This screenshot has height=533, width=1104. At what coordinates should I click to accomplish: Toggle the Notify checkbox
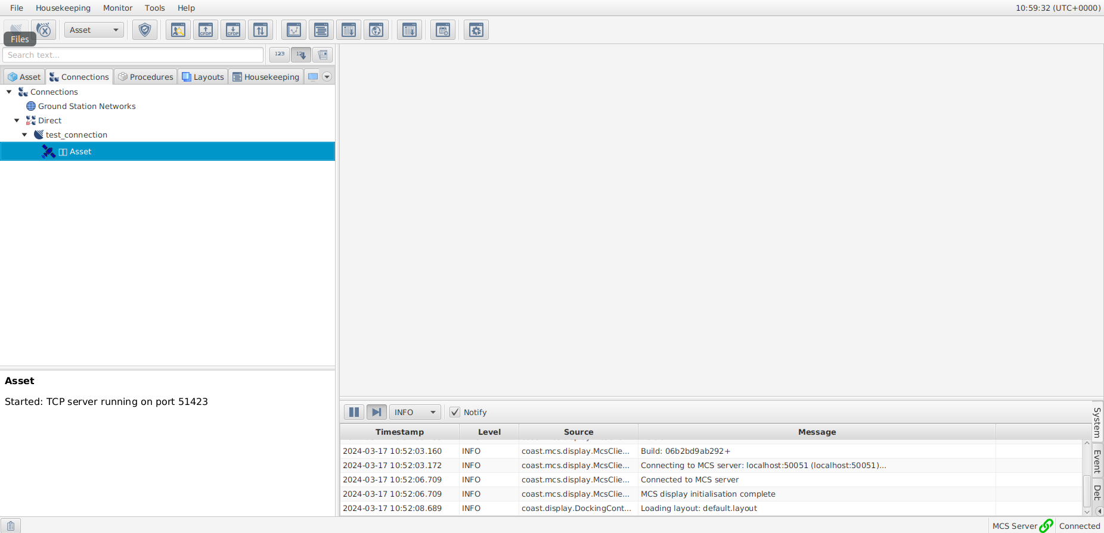click(x=455, y=412)
